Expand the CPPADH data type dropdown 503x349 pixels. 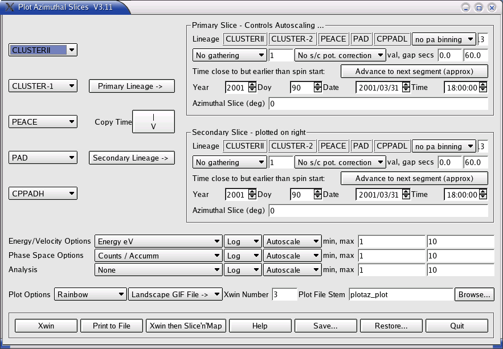(x=43, y=194)
